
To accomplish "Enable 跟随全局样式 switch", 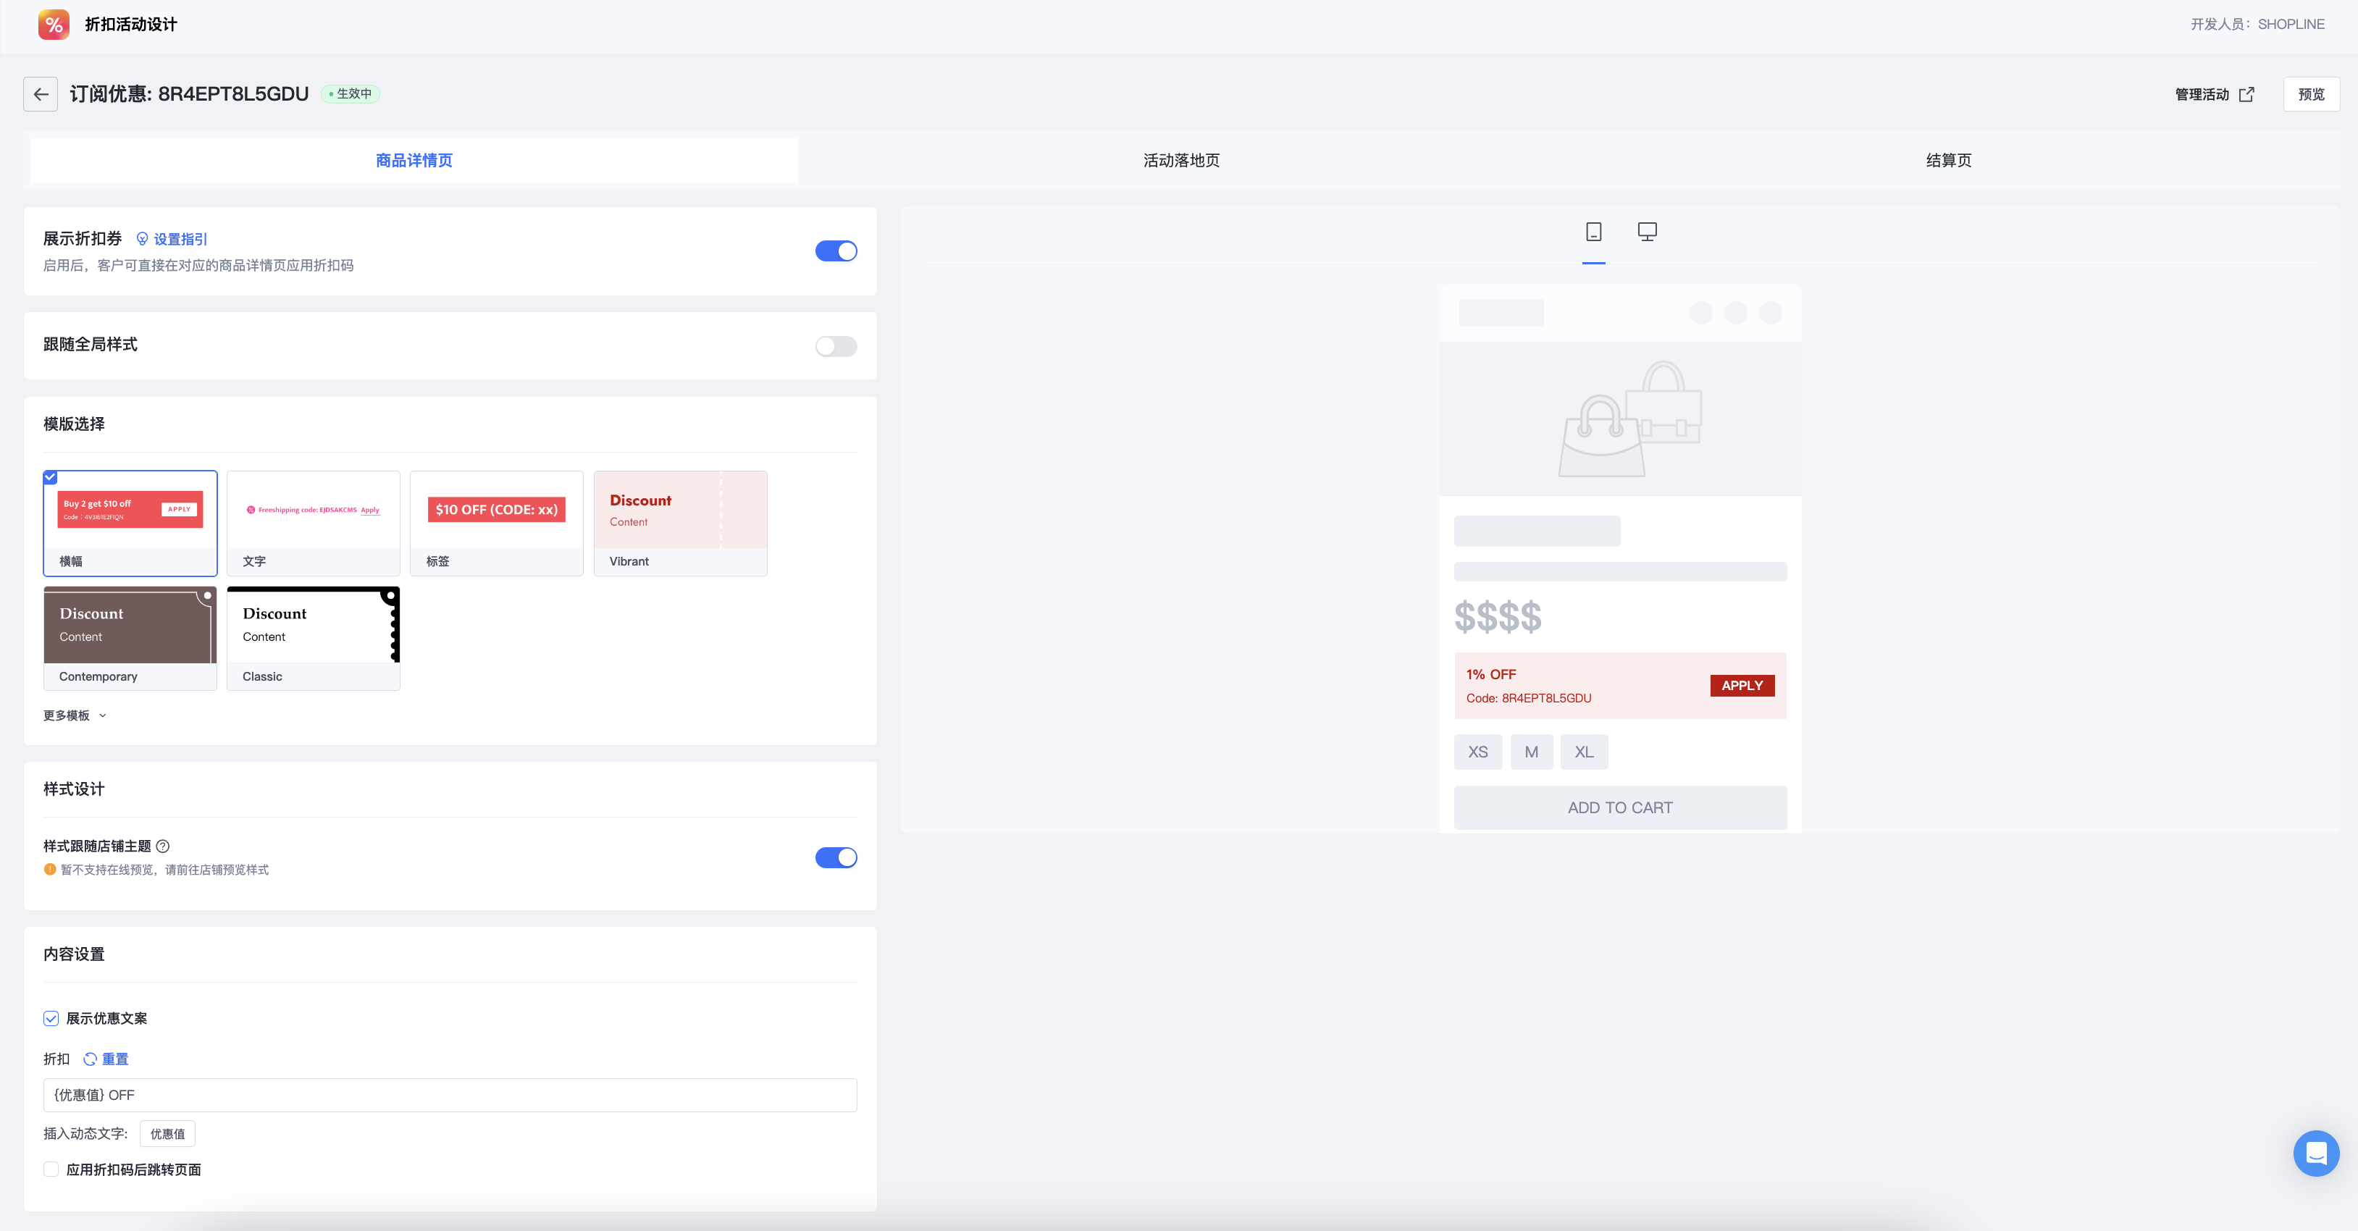I will [x=835, y=346].
